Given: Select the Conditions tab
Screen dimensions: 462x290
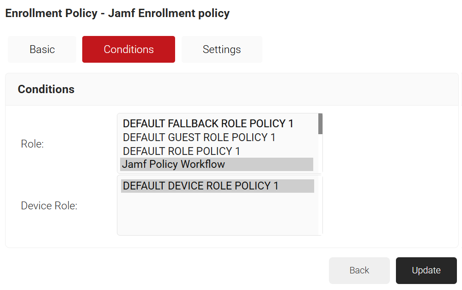Looking at the screenshot, I should pos(128,49).
